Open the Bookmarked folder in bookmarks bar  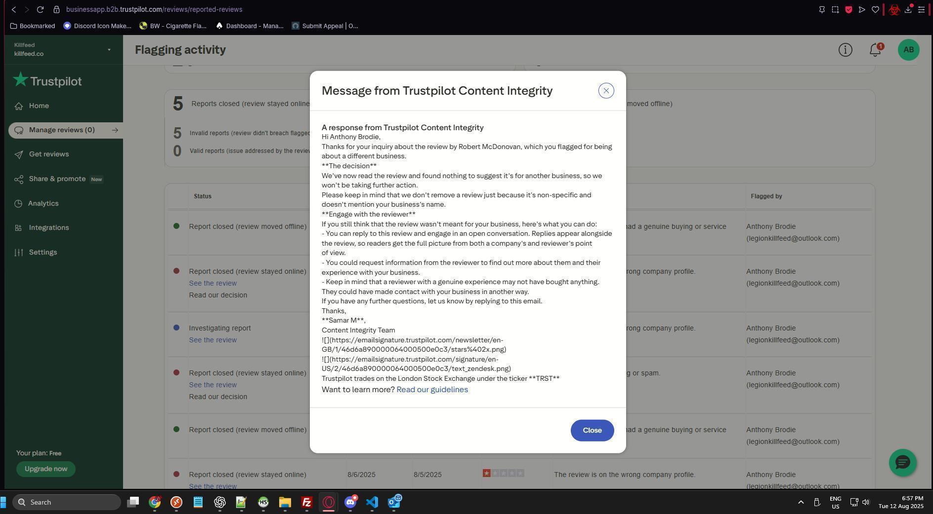pyautogui.click(x=33, y=26)
